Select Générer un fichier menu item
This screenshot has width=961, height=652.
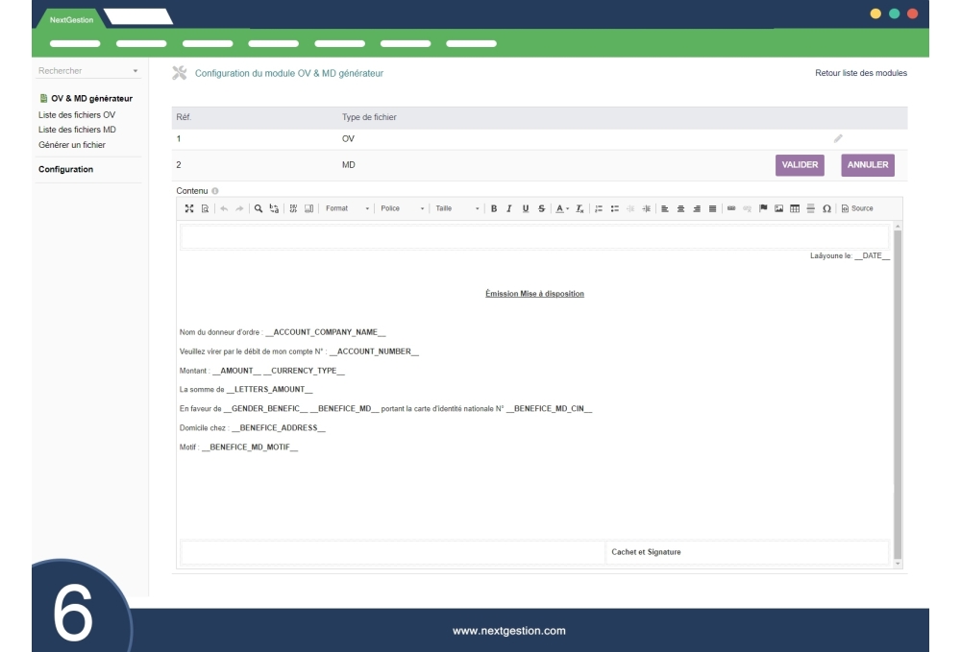(x=72, y=145)
